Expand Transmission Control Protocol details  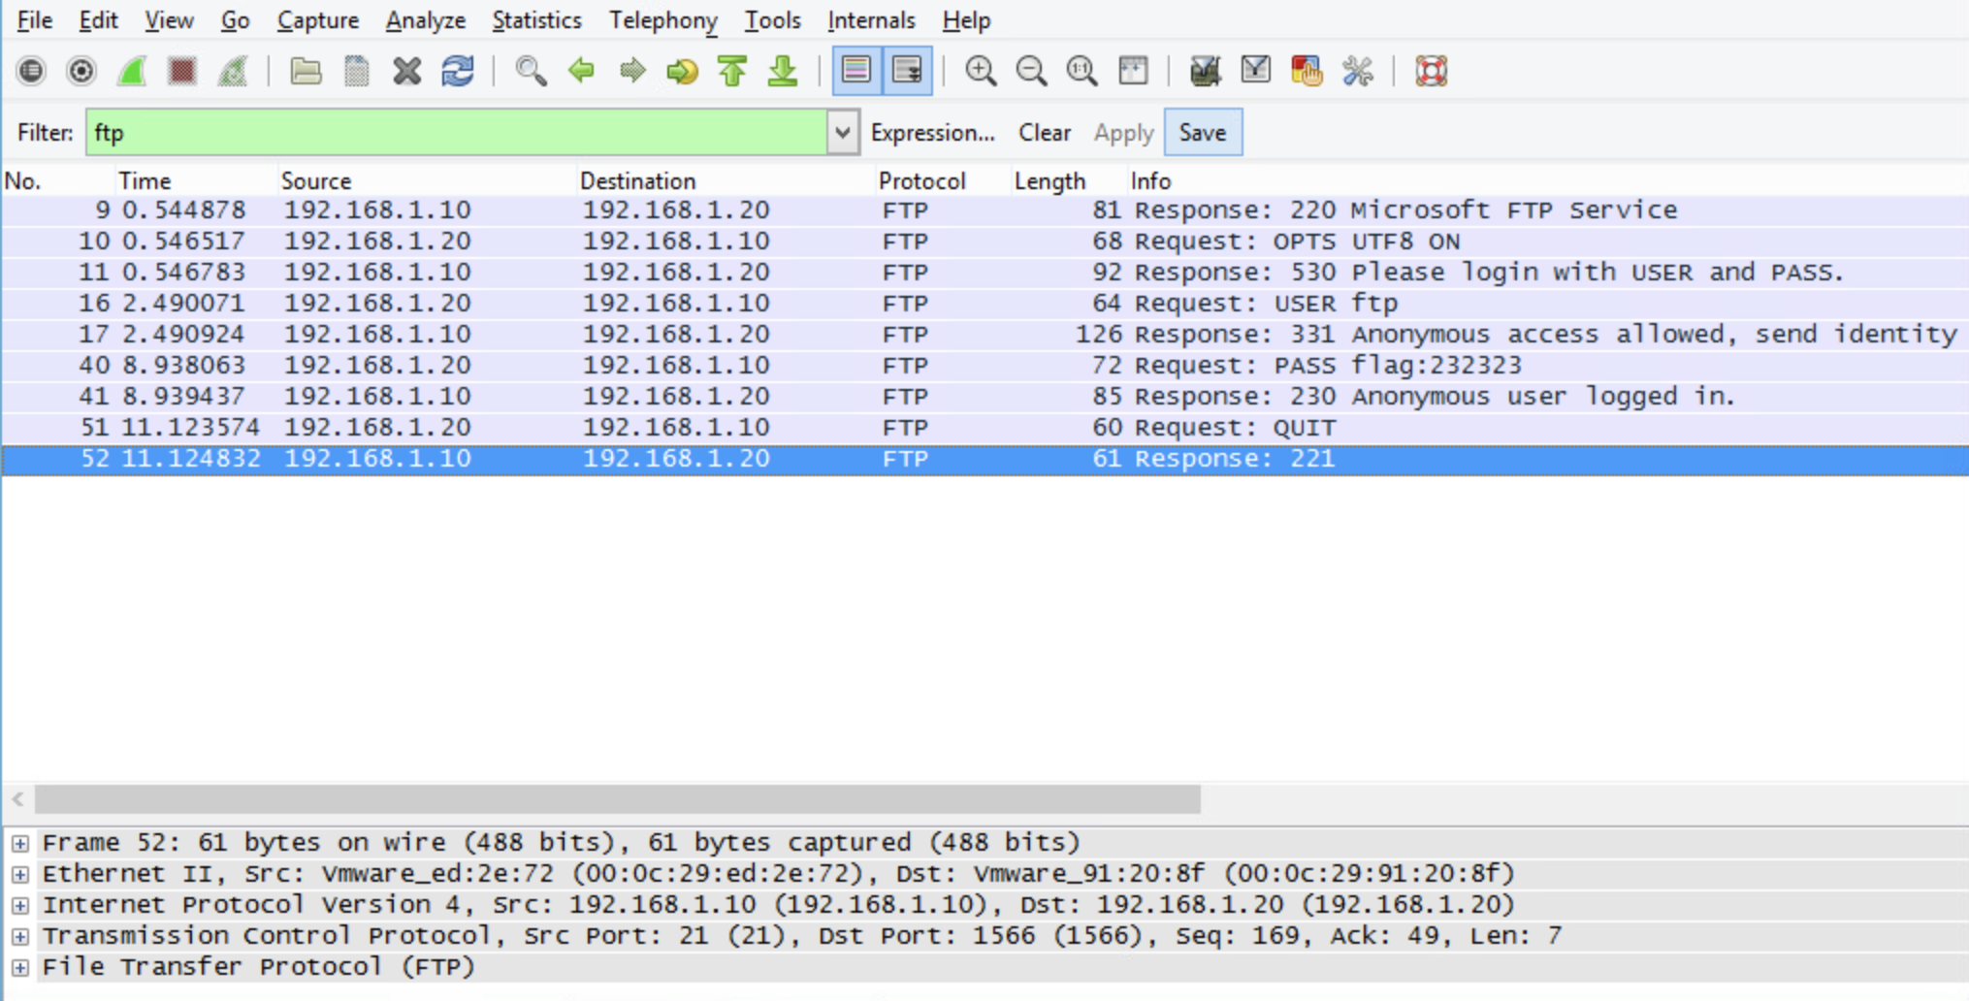[19, 936]
